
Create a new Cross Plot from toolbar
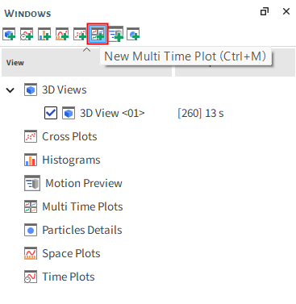pos(80,34)
